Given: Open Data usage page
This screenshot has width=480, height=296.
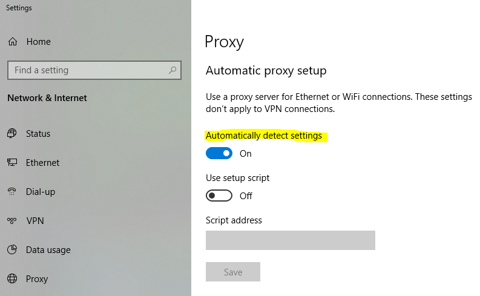Looking at the screenshot, I should point(48,250).
